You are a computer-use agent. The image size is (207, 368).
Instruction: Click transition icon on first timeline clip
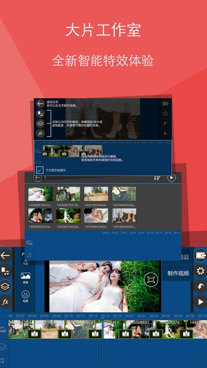click(x=34, y=334)
